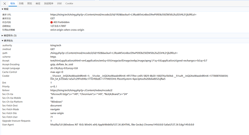Click the 请求方法 label
Viewport: 249px width, 135px height.
[6, 18]
